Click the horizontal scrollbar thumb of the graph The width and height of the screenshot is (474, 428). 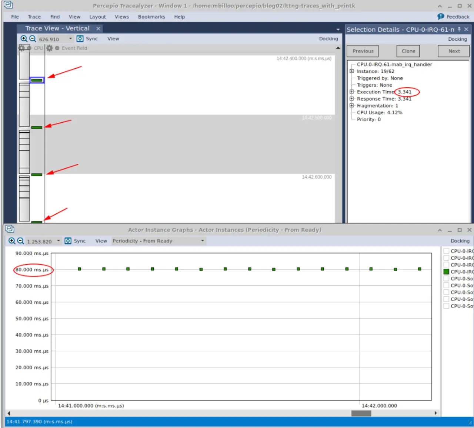[x=361, y=413]
